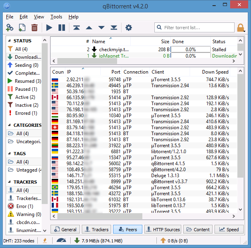Sort peers by Client column header

[x=170, y=72]
